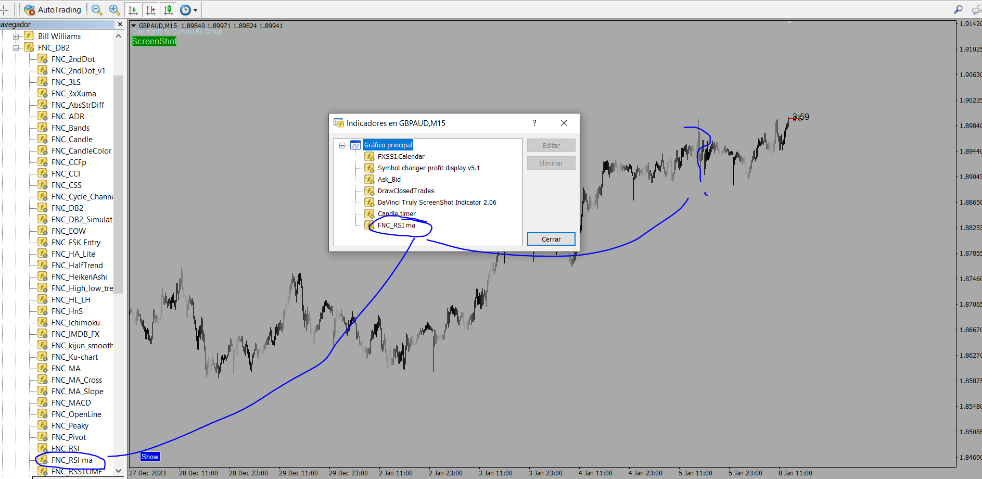
Task: Click the FNC_HeikenAshi indicator icon
Action: click(x=43, y=276)
